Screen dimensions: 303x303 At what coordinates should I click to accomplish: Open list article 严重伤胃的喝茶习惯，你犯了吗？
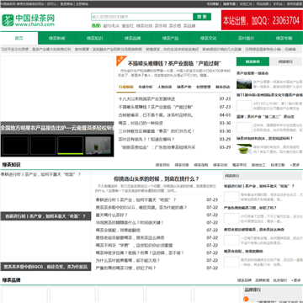click(125, 268)
